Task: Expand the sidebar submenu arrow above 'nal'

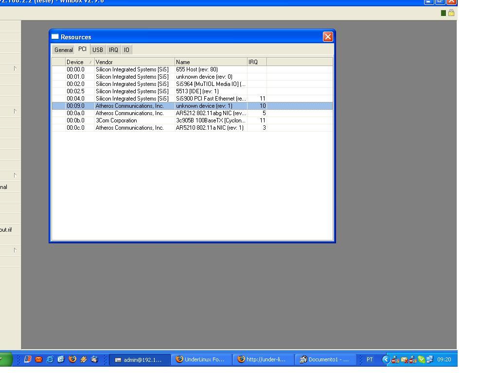Action: (x=15, y=175)
